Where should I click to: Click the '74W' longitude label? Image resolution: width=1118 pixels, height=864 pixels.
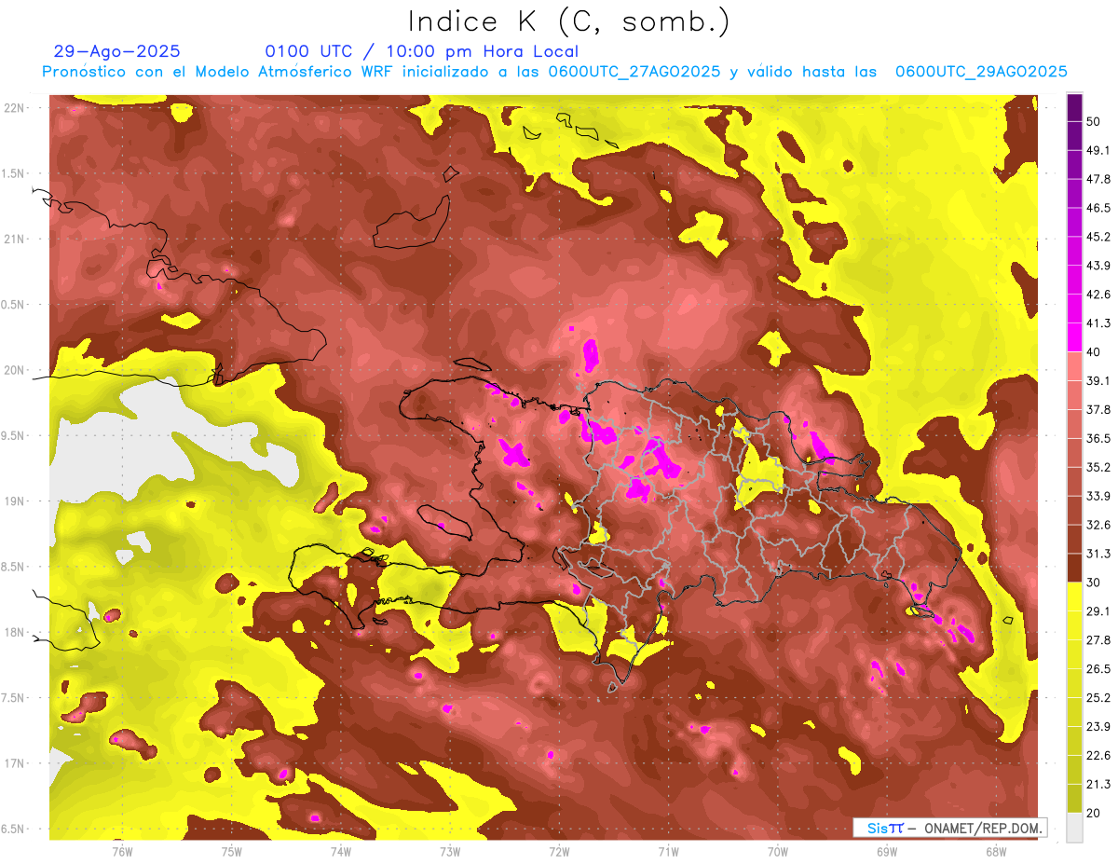pyautogui.click(x=341, y=850)
